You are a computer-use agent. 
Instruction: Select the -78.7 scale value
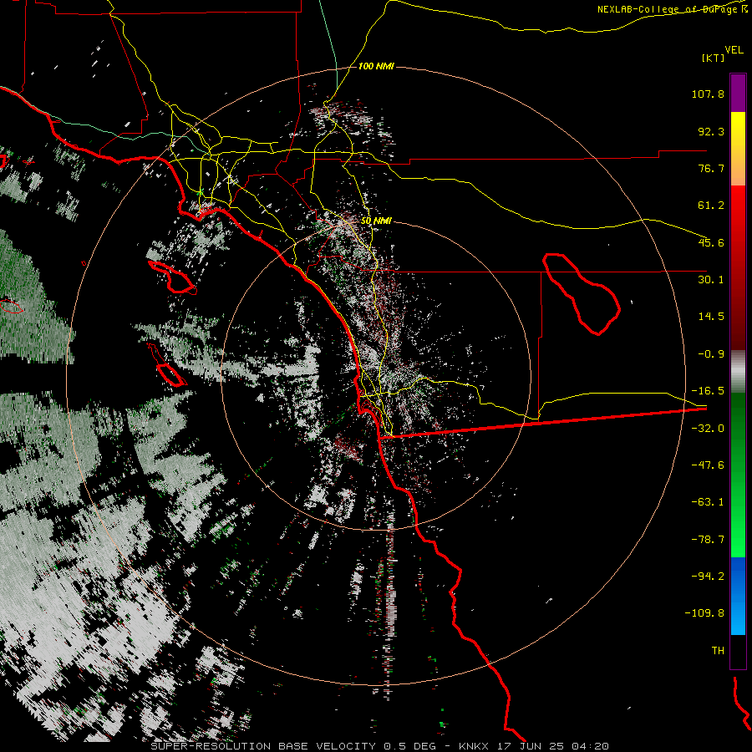pyautogui.click(x=708, y=540)
